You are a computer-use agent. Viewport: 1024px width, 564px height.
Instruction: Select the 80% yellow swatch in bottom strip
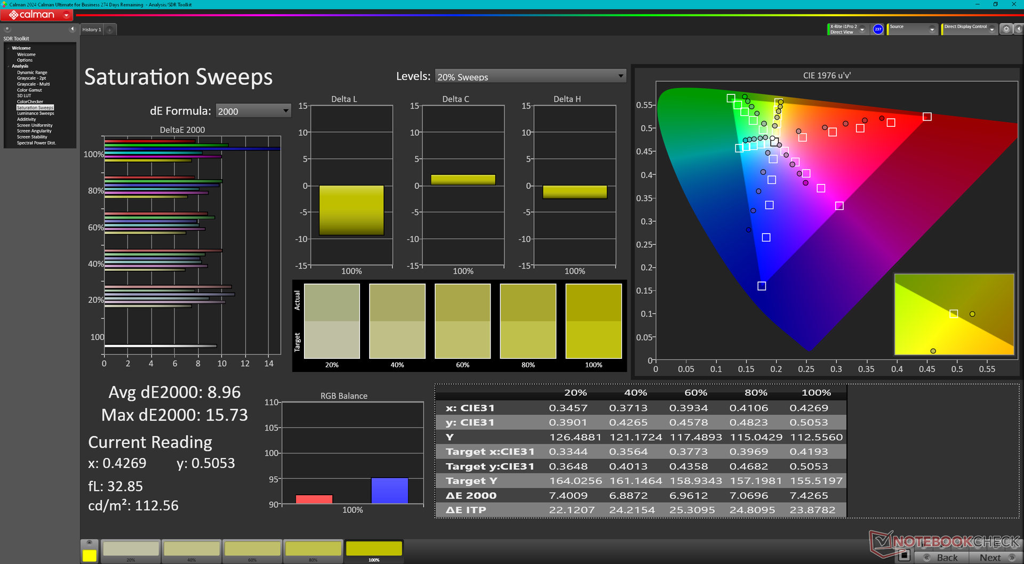click(x=314, y=551)
